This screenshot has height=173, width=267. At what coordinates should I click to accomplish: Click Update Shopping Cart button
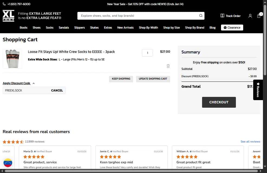153,79
